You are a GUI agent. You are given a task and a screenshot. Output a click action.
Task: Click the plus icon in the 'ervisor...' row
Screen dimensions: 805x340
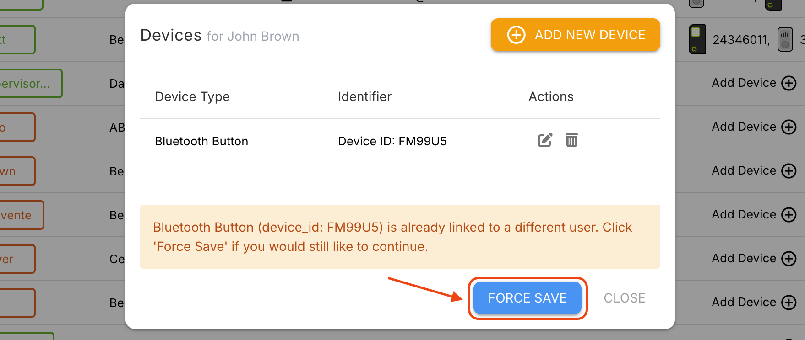coord(789,83)
